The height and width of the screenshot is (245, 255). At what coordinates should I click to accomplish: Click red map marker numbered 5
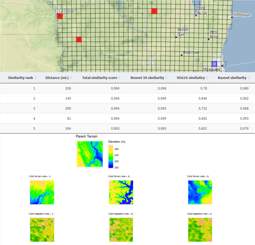[x=60, y=16]
